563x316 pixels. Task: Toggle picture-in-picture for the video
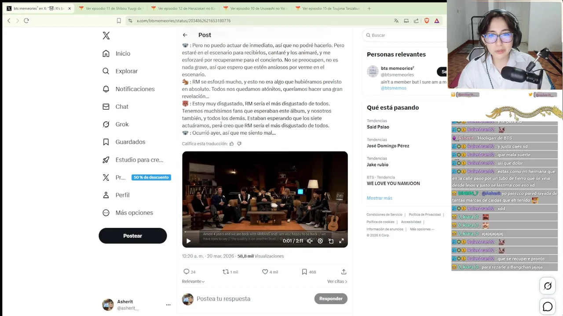[x=331, y=241]
